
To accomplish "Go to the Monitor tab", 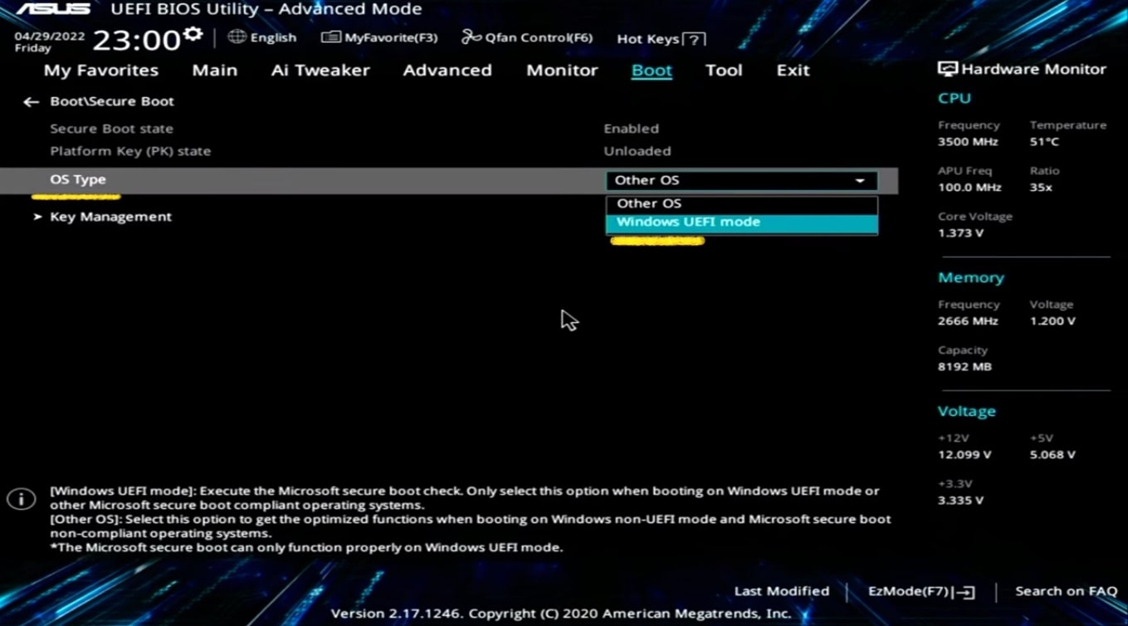I will (x=562, y=71).
